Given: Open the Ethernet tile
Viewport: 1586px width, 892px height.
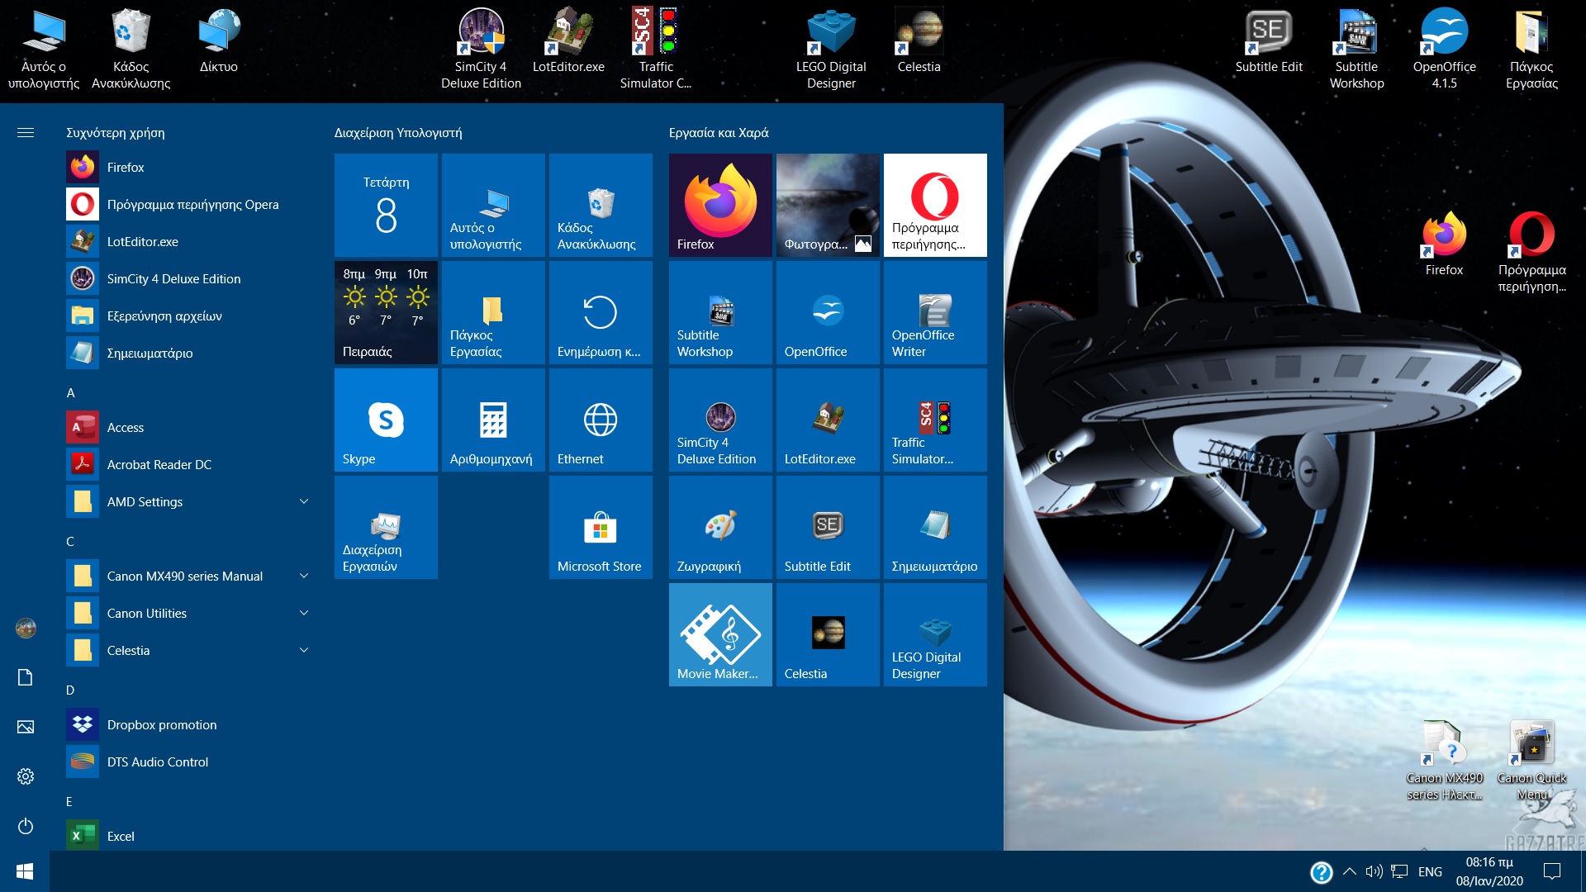Looking at the screenshot, I should (x=601, y=420).
